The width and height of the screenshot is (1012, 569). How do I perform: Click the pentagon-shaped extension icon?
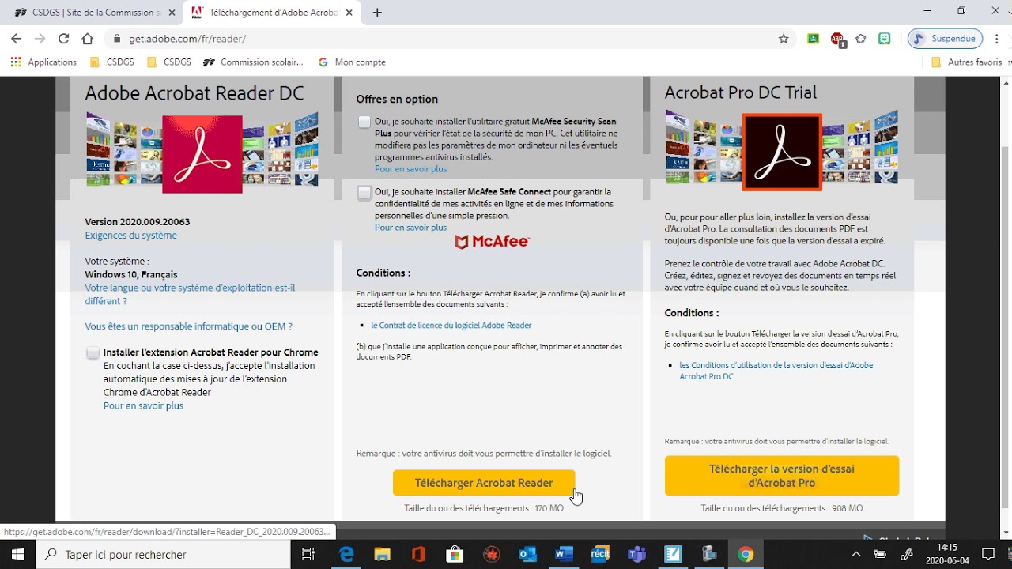[x=861, y=39]
